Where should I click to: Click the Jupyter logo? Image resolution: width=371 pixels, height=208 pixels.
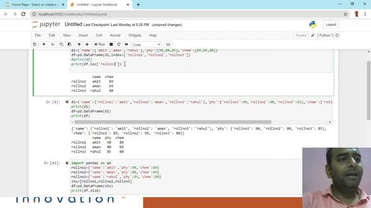pyautogui.click(x=46, y=24)
